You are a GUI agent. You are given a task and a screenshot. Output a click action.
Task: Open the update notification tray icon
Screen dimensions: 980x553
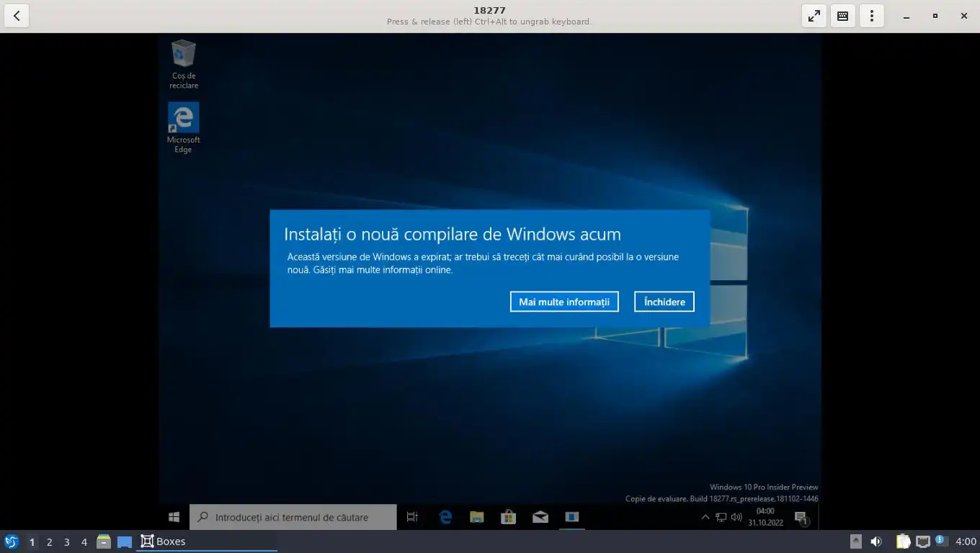[941, 541]
